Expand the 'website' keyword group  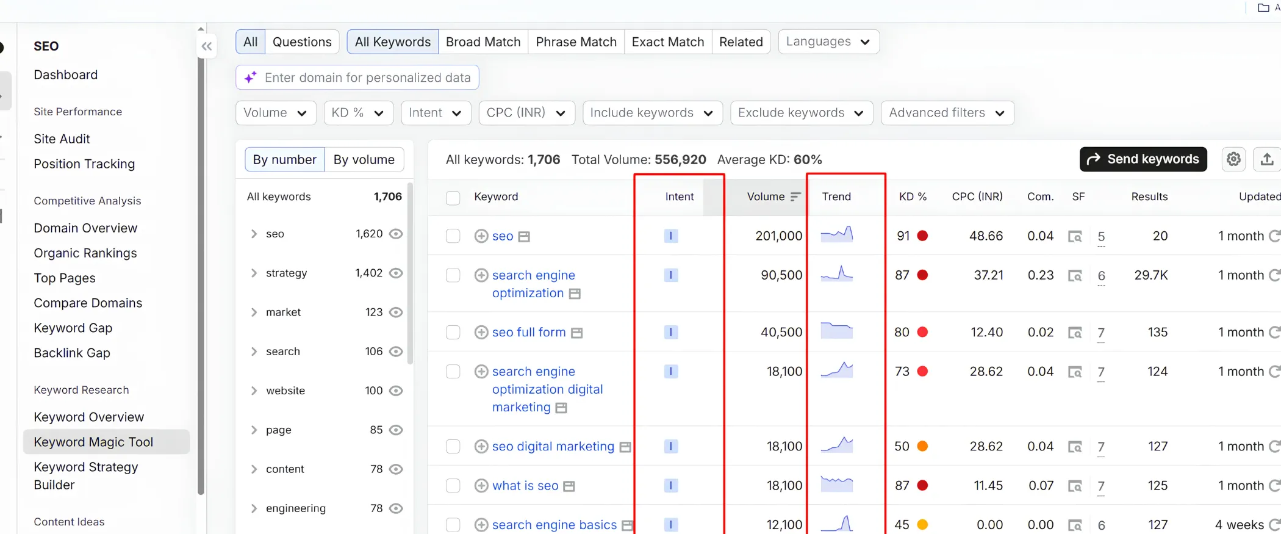click(x=254, y=391)
